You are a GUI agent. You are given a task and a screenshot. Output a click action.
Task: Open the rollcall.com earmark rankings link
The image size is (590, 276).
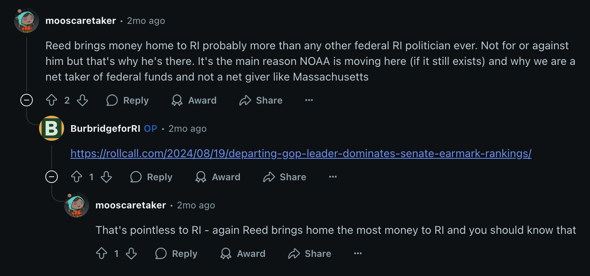click(x=301, y=154)
